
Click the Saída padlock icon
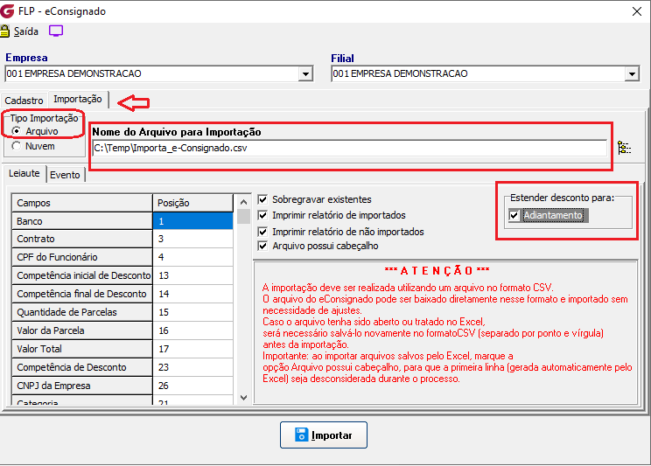click(x=4, y=31)
